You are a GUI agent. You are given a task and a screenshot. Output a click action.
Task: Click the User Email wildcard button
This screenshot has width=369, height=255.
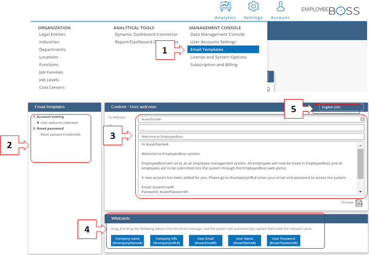pyautogui.click(x=206, y=240)
